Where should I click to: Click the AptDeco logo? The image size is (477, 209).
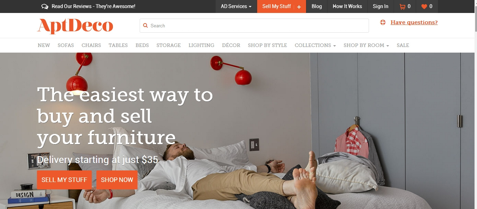(x=75, y=26)
